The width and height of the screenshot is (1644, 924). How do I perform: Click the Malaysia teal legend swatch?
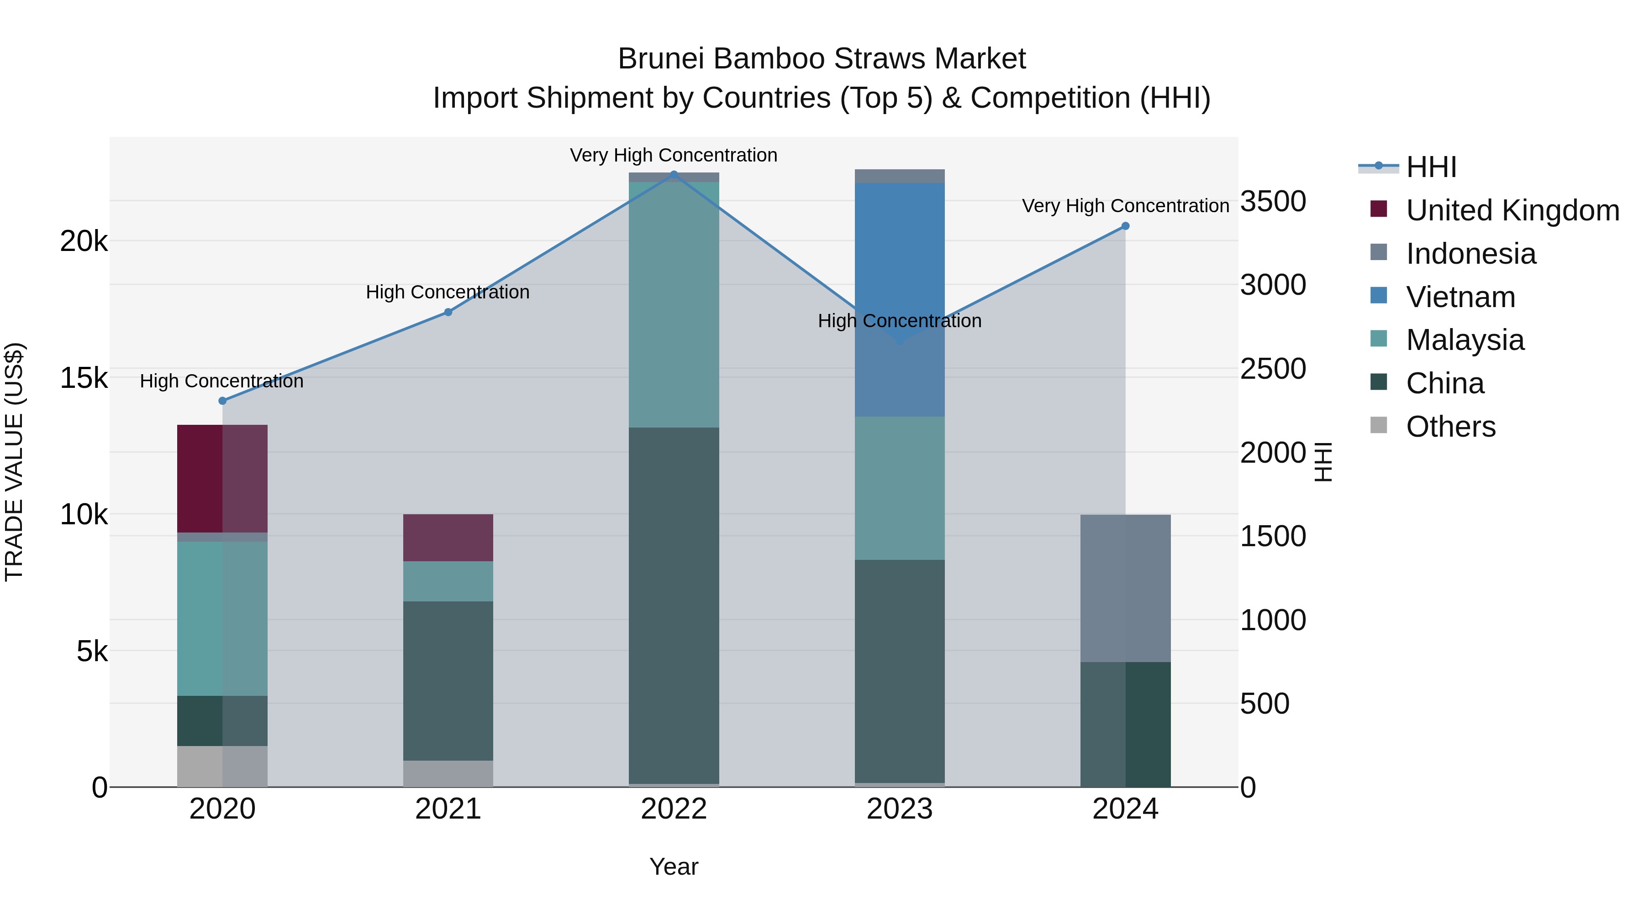click(x=1379, y=338)
